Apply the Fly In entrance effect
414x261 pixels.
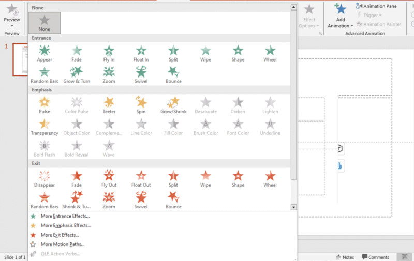coord(109,54)
